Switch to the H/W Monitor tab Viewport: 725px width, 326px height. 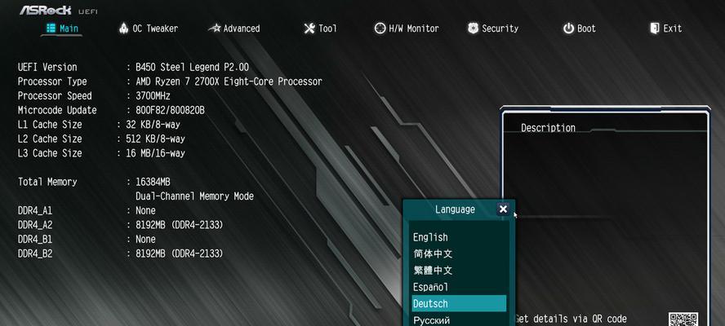(407, 29)
